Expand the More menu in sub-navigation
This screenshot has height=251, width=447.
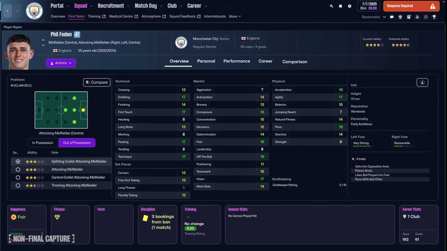click(235, 16)
